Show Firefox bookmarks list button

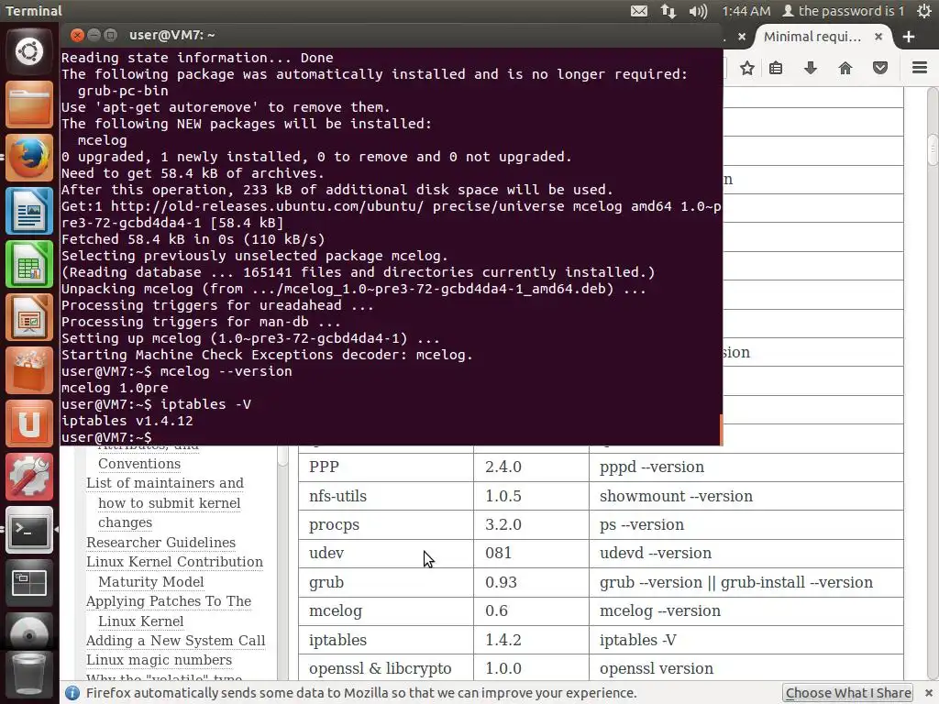776,68
